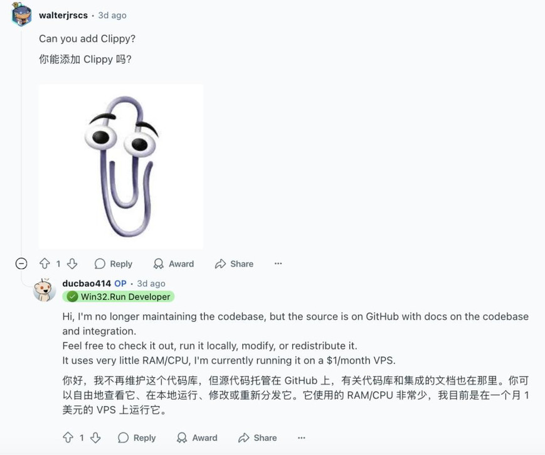Open the three-dot menu on ducbao414's reply
545x455 pixels.
point(301,437)
